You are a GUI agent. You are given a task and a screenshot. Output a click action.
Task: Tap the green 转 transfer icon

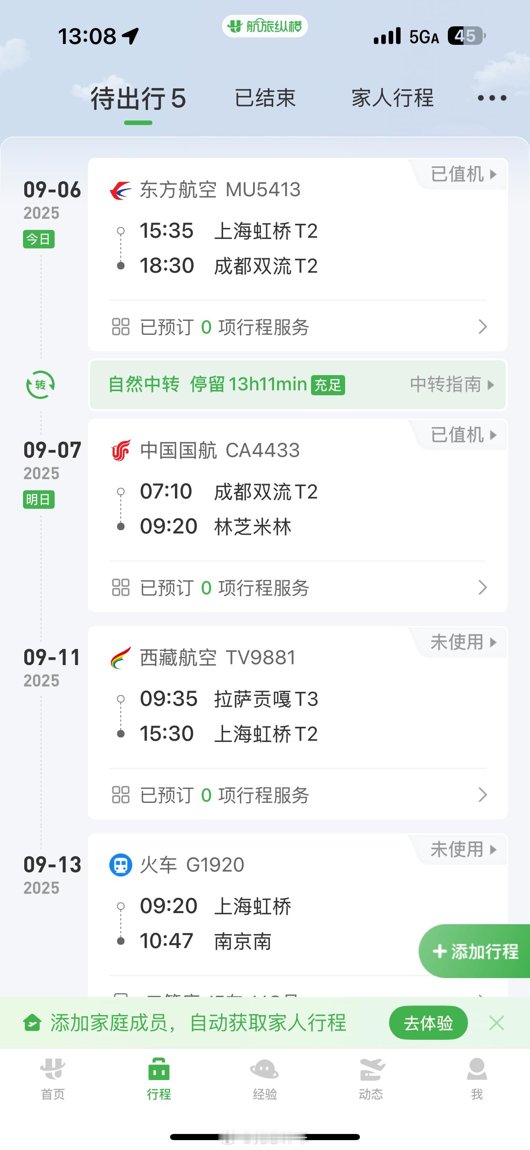point(40,385)
